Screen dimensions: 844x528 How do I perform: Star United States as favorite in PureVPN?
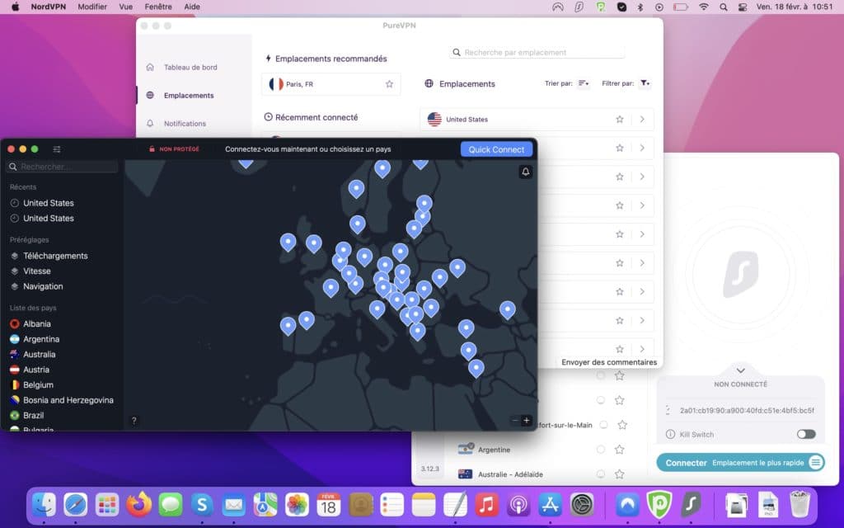[x=620, y=119]
